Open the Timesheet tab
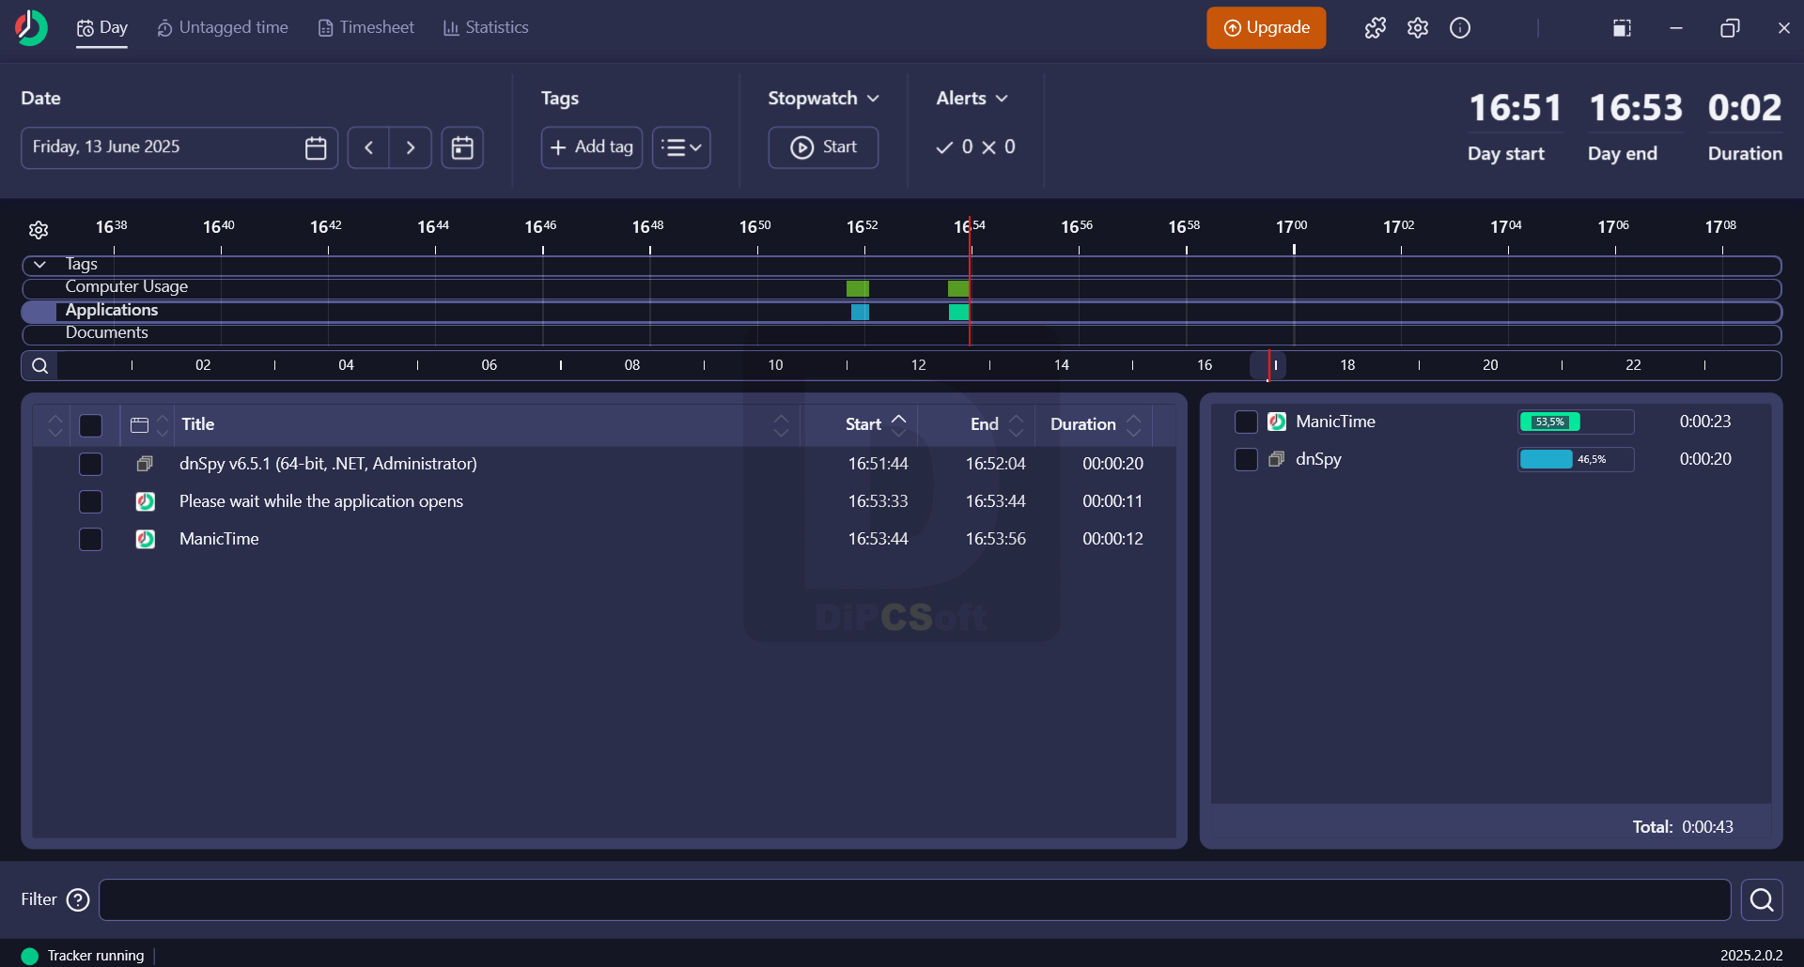This screenshot has height=967, width=1804. pyautogui.click(x=365, y=28)
